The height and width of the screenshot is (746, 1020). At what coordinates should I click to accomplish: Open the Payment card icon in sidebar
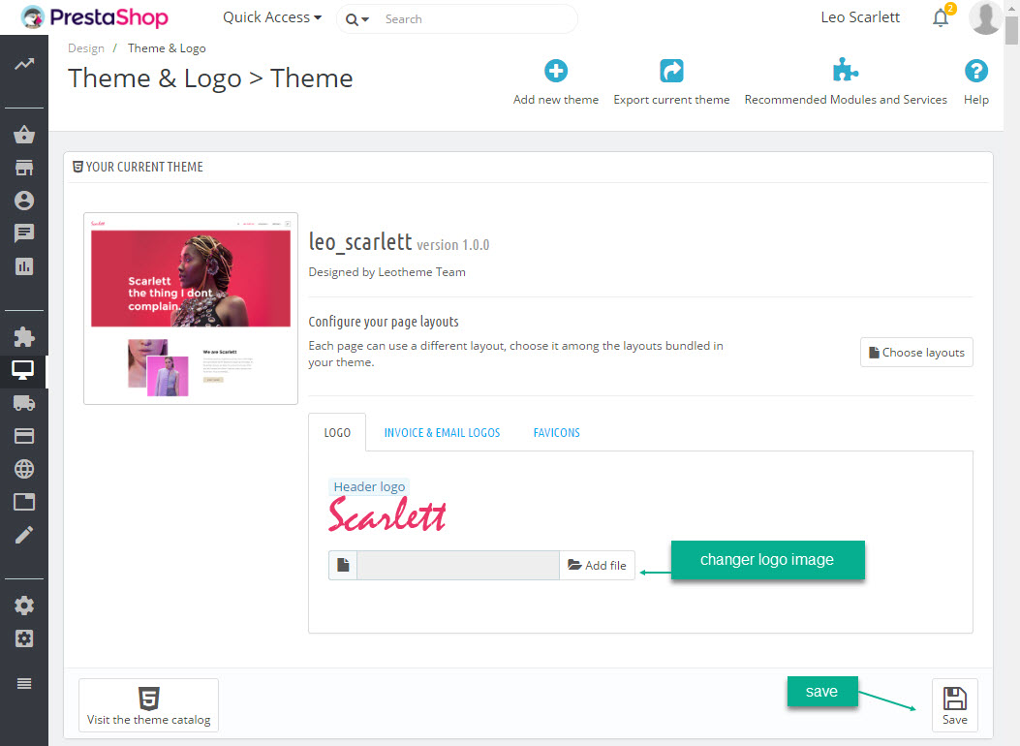(24, 436)
